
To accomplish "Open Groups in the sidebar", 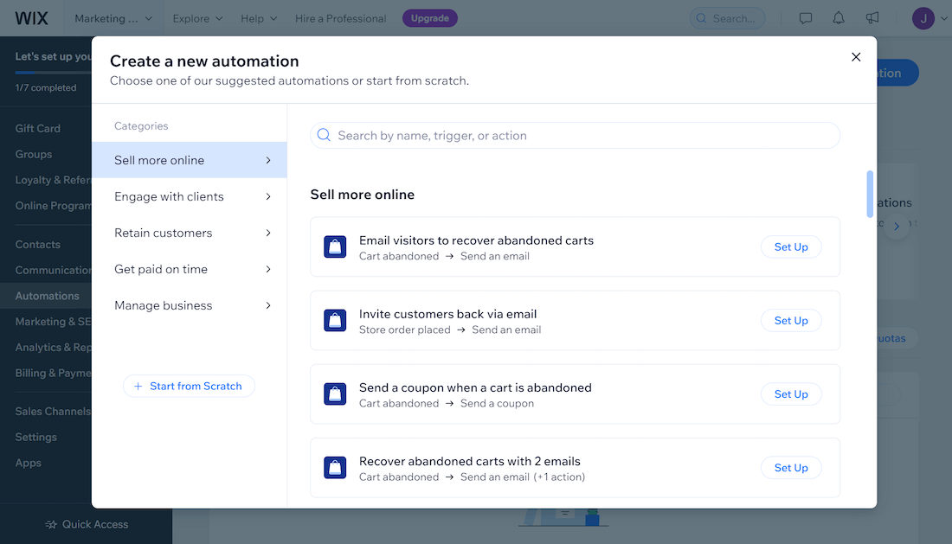I will coord(34,154).
